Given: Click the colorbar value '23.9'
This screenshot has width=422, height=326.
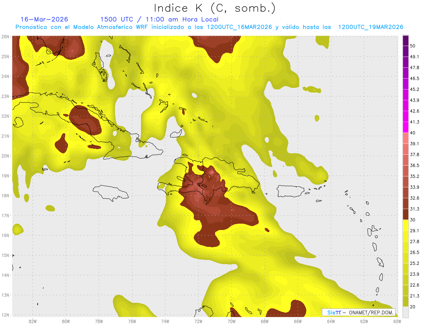Looking at the screenshot, I should click(415, 274).
